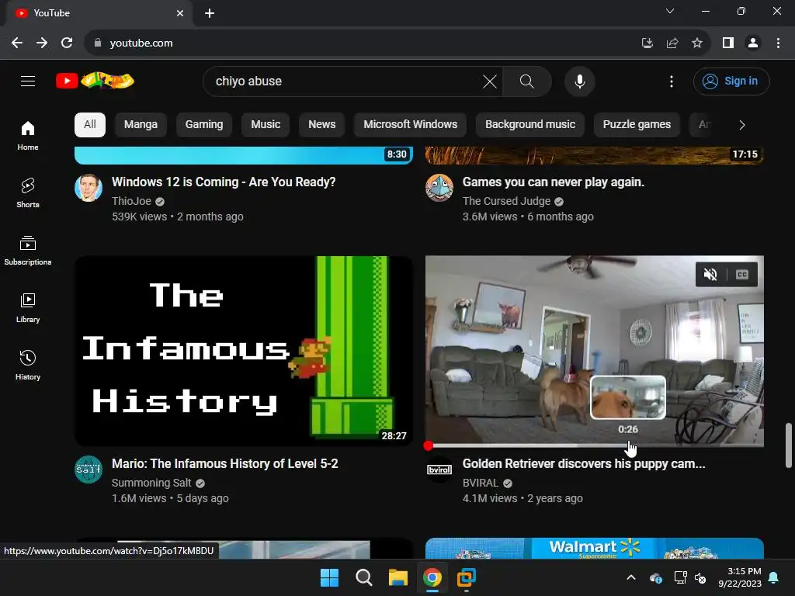Click the Sign in button

point(731,81)
